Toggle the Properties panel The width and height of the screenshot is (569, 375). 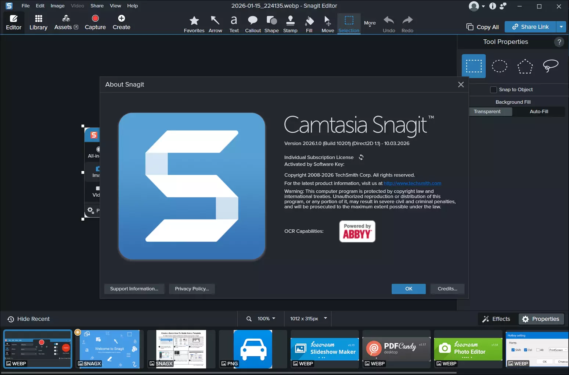coord(541,319)
